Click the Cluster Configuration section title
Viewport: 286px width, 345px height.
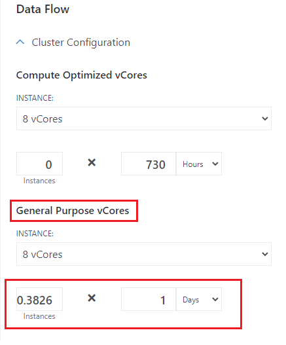point(80,43)
